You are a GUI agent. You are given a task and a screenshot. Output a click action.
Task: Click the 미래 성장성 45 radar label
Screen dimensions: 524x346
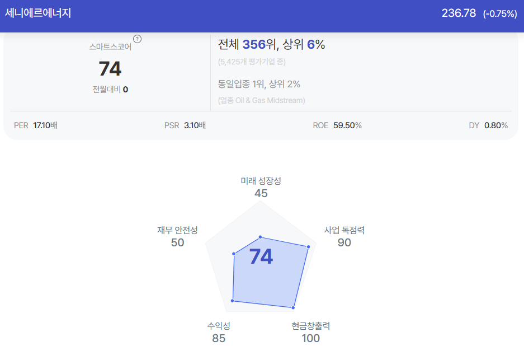[x=261, y=187]
